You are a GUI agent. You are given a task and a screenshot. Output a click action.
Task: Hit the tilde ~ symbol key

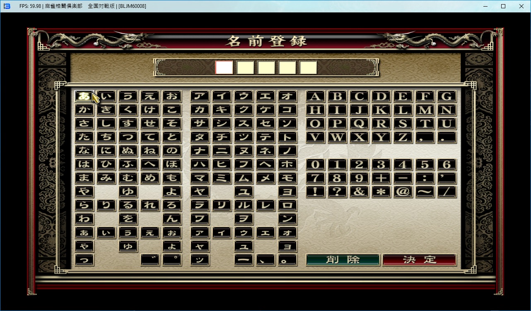pyautogui.click(x=425, y=192)
